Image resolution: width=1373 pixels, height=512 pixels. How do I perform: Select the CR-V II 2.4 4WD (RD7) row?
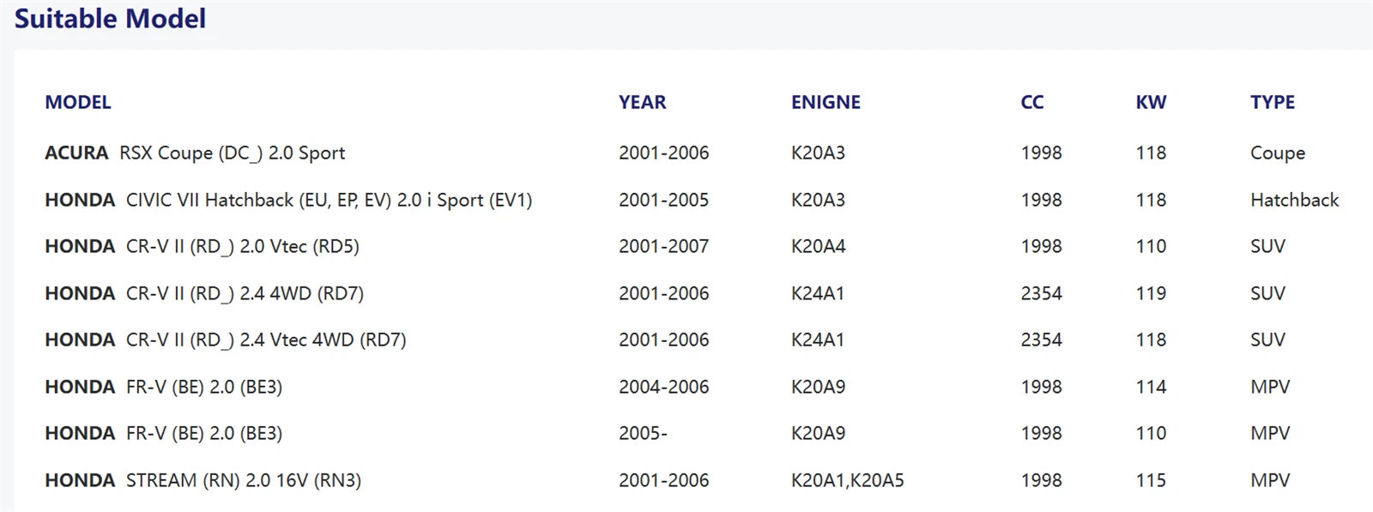pos(204,293)
